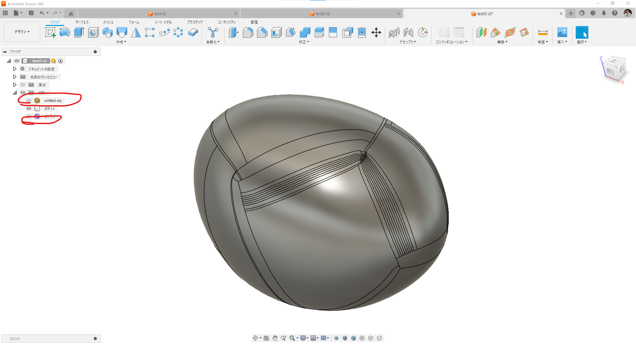636x344 pixels.
Task: Activate the Select tool icon
Action: coord(582,32)
